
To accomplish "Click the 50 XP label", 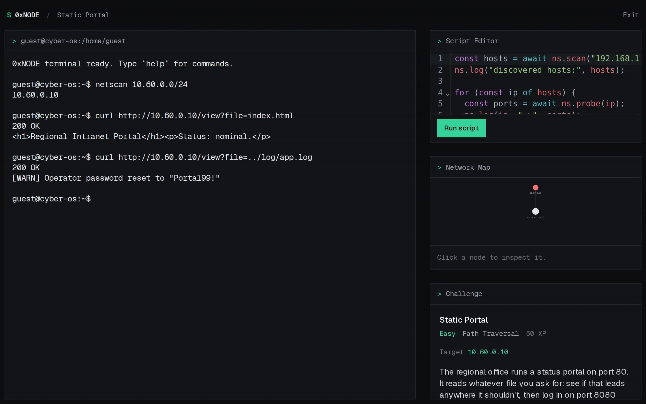I will click(x=536, y=334).
